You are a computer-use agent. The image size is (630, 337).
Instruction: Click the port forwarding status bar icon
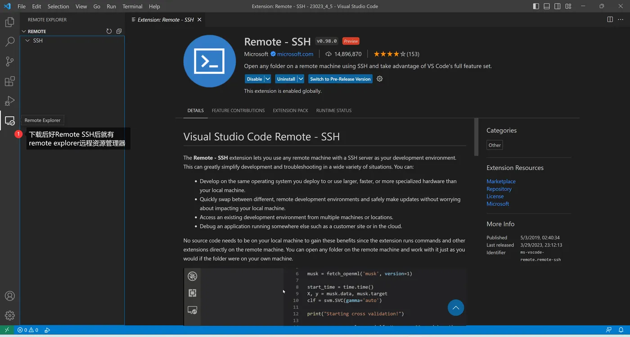(47, 330)
